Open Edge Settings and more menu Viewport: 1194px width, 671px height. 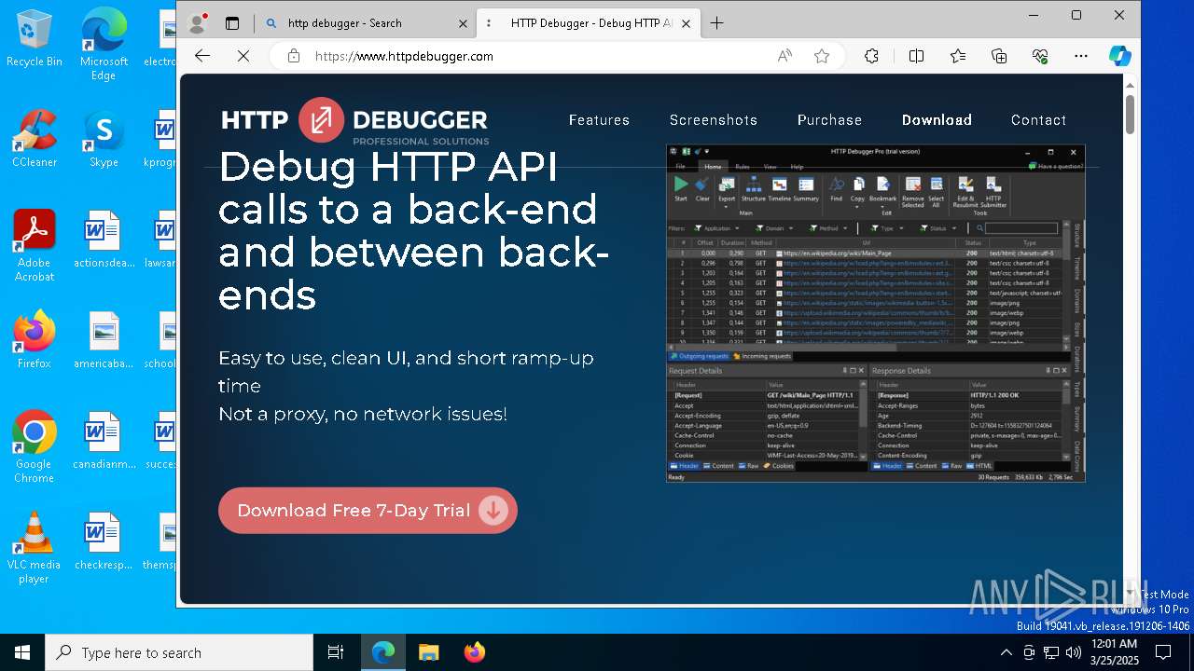(x=1081, y=56)
